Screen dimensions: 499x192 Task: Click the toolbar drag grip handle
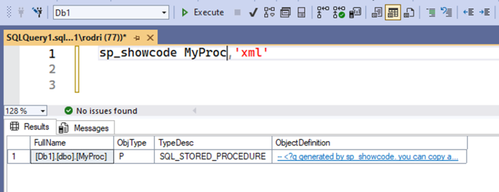[x=9, y=13]
